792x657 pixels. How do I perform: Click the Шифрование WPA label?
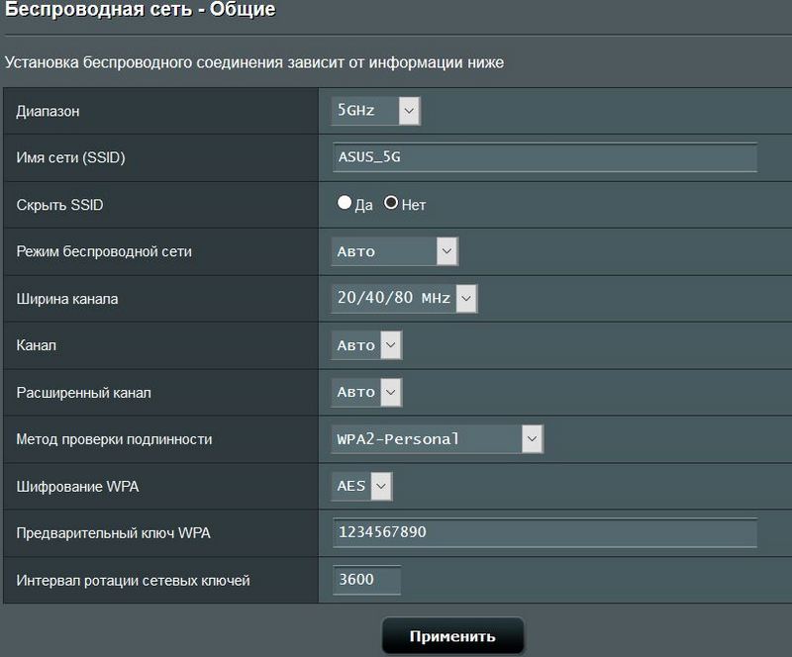click(77, 486)
